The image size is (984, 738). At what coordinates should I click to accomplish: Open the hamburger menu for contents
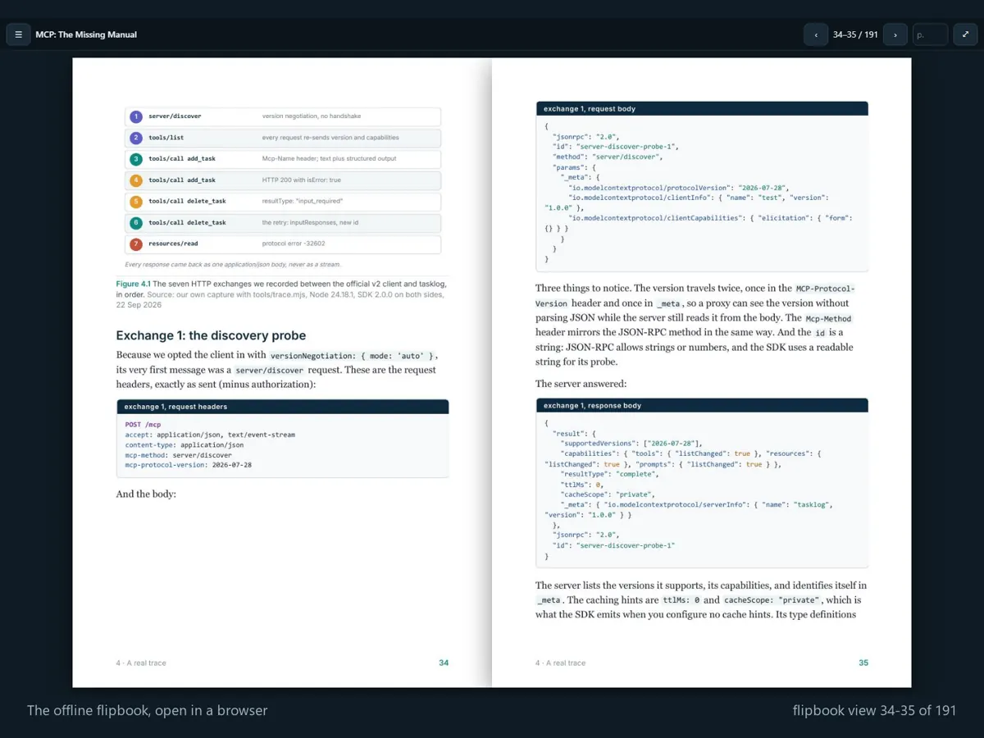18,34
